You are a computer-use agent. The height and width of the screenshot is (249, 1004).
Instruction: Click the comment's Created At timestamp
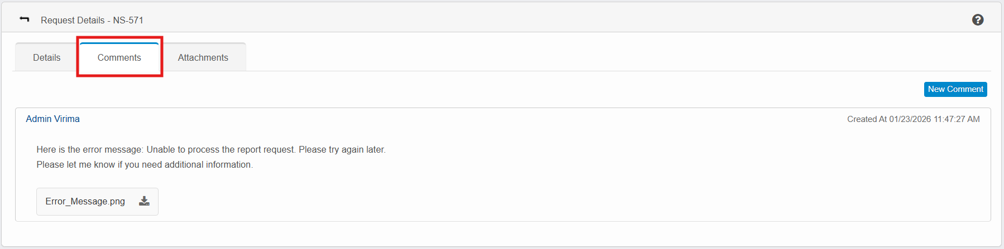(x=913, y=119)
